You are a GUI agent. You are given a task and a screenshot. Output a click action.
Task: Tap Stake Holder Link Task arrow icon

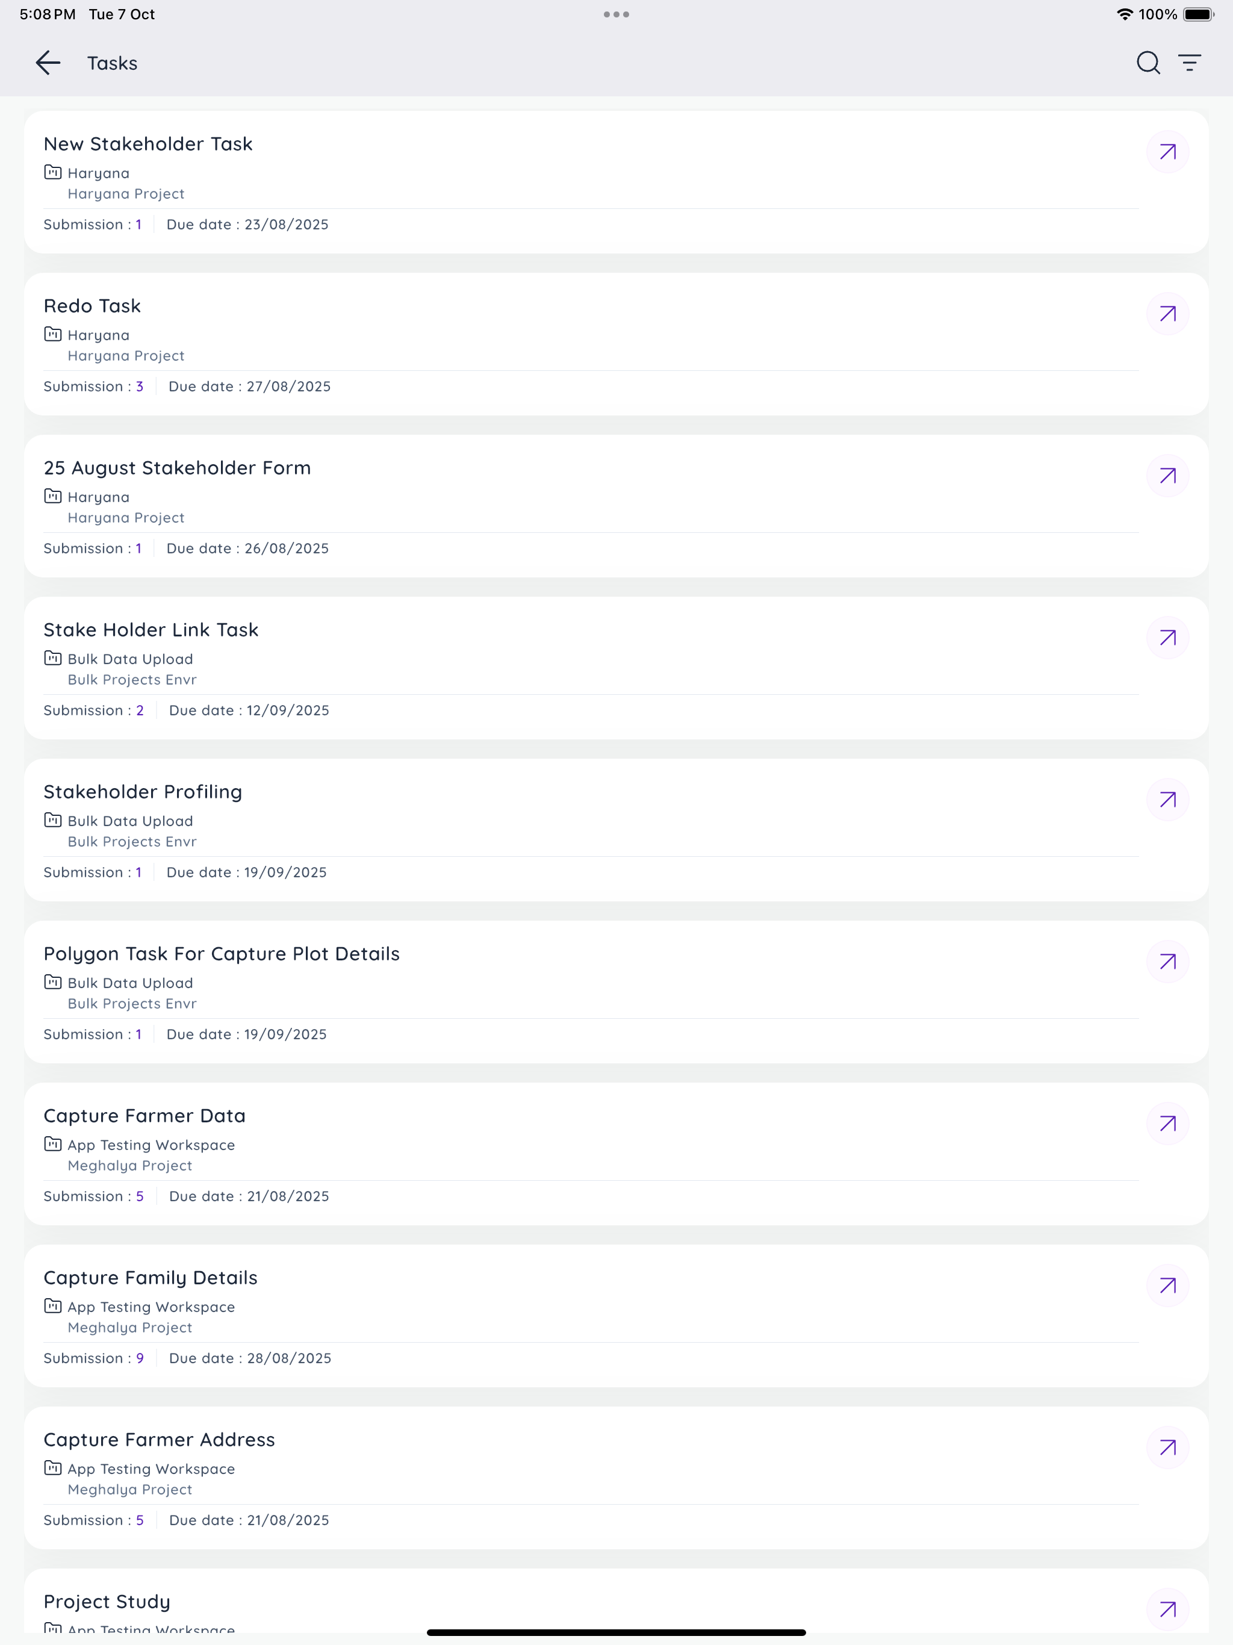[1167, 638]
